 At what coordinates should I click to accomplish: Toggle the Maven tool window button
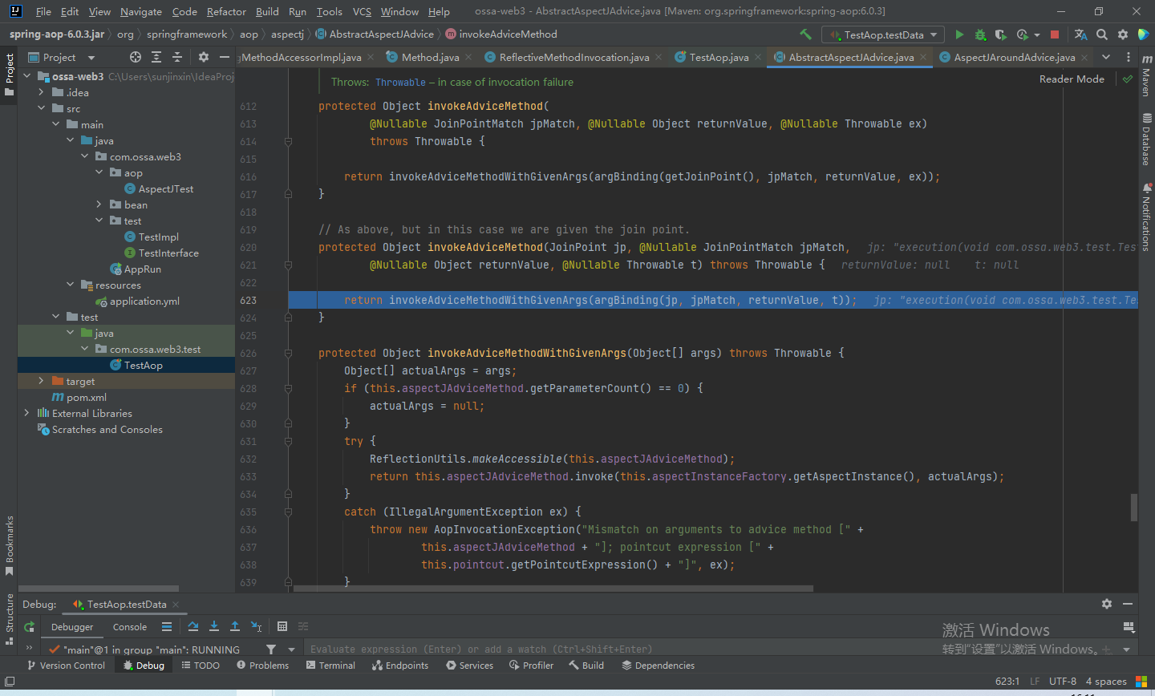tap(1146, 75)
